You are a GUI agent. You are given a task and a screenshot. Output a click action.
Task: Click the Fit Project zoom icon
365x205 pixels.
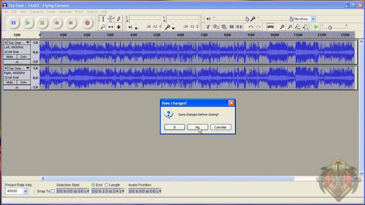coord(305,27)
